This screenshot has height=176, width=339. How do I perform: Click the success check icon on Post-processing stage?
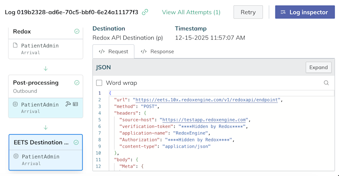point(77,83)
